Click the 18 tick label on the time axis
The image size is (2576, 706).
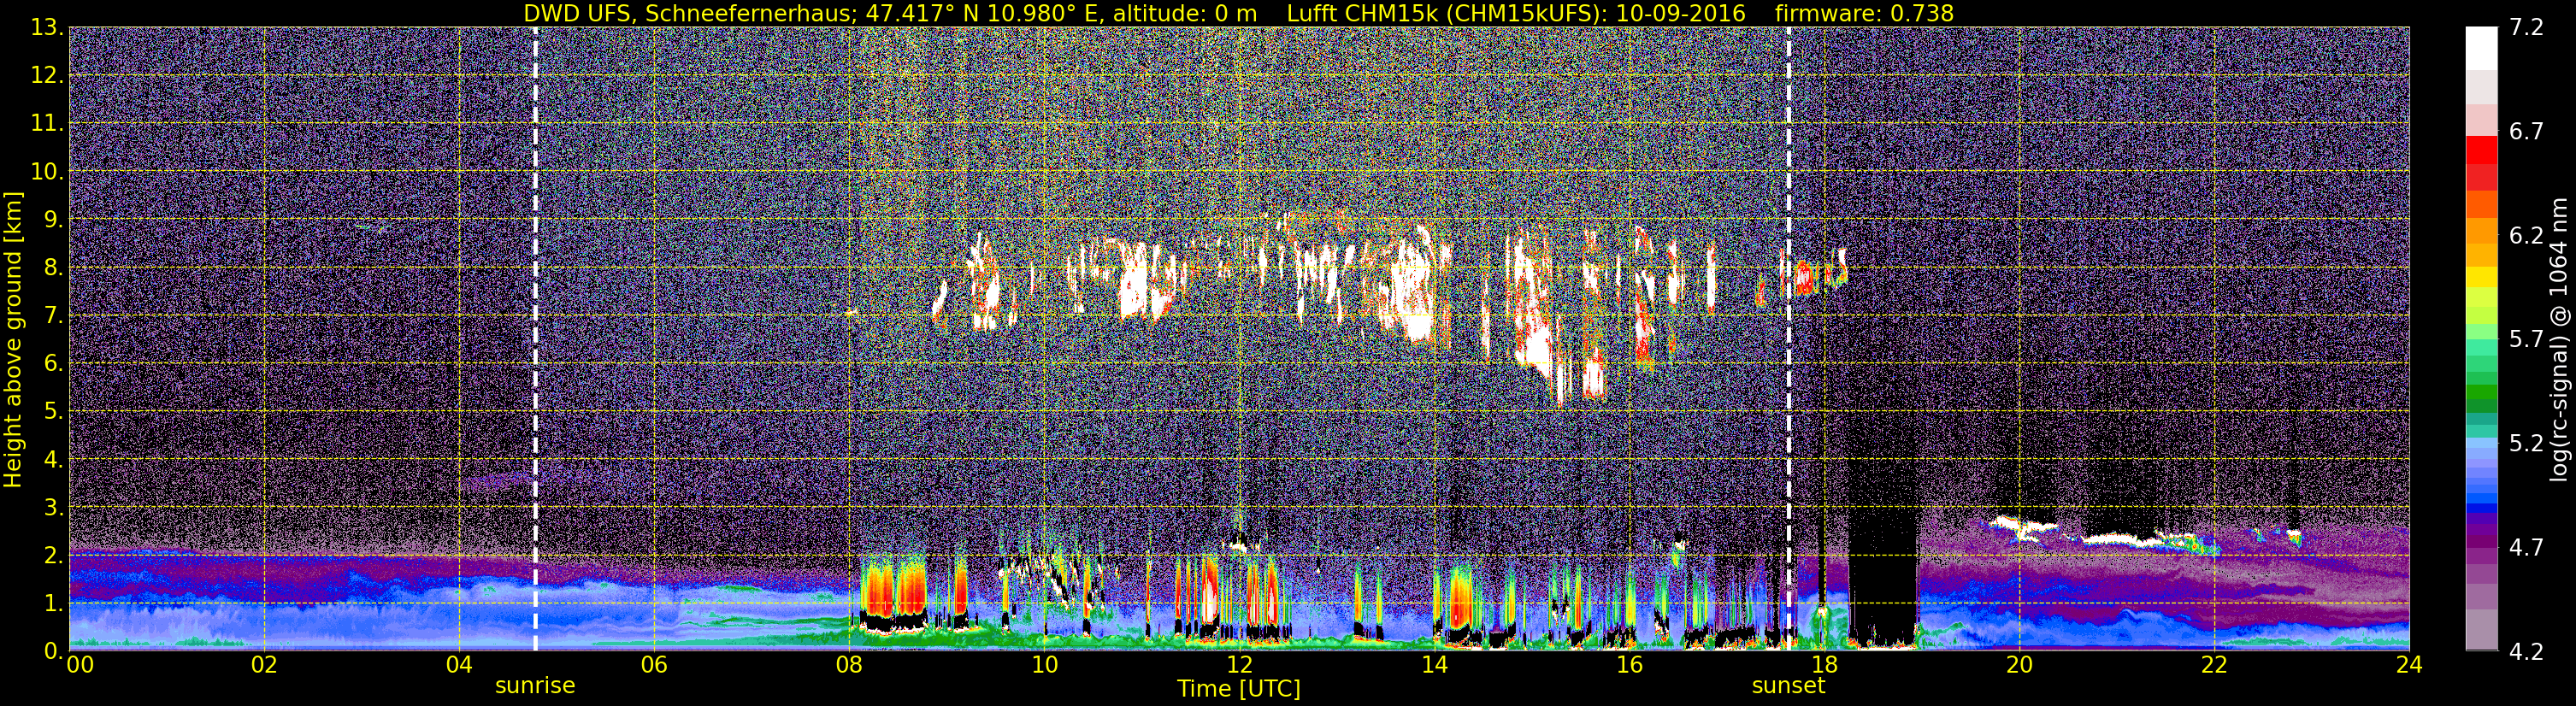tap(1824, 665)
